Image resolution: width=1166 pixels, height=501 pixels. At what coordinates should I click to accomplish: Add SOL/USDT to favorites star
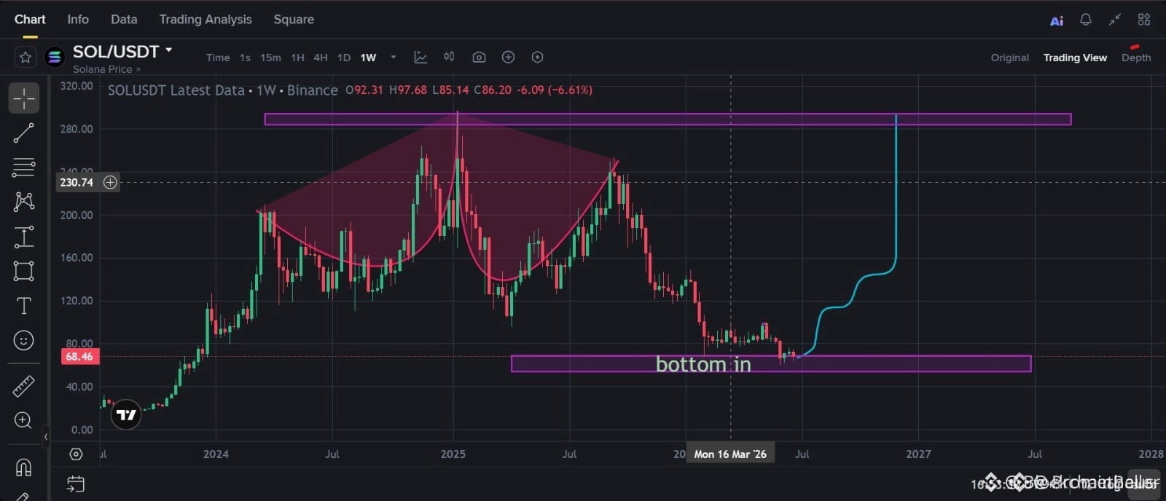pos(26,57)
